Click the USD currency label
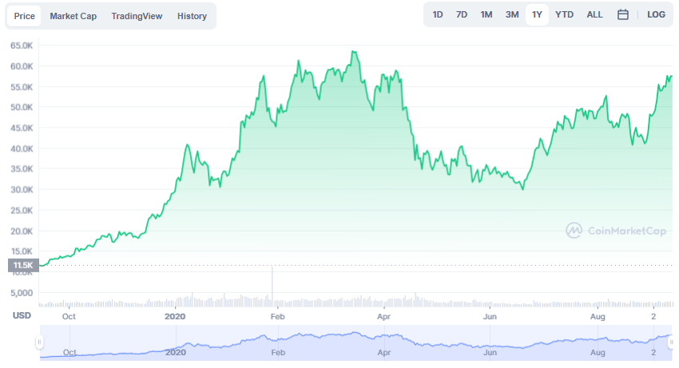 [22, 315]
